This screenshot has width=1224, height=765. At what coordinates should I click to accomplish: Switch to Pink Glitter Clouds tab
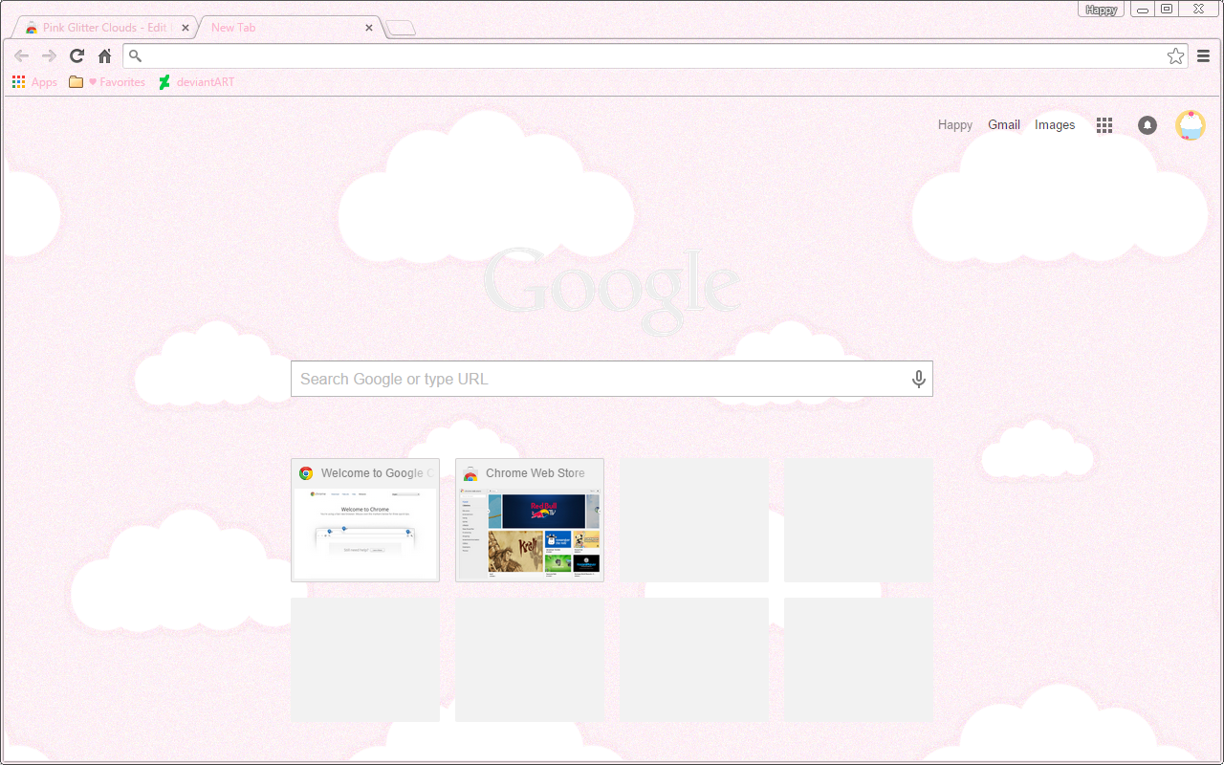[100, 28]
